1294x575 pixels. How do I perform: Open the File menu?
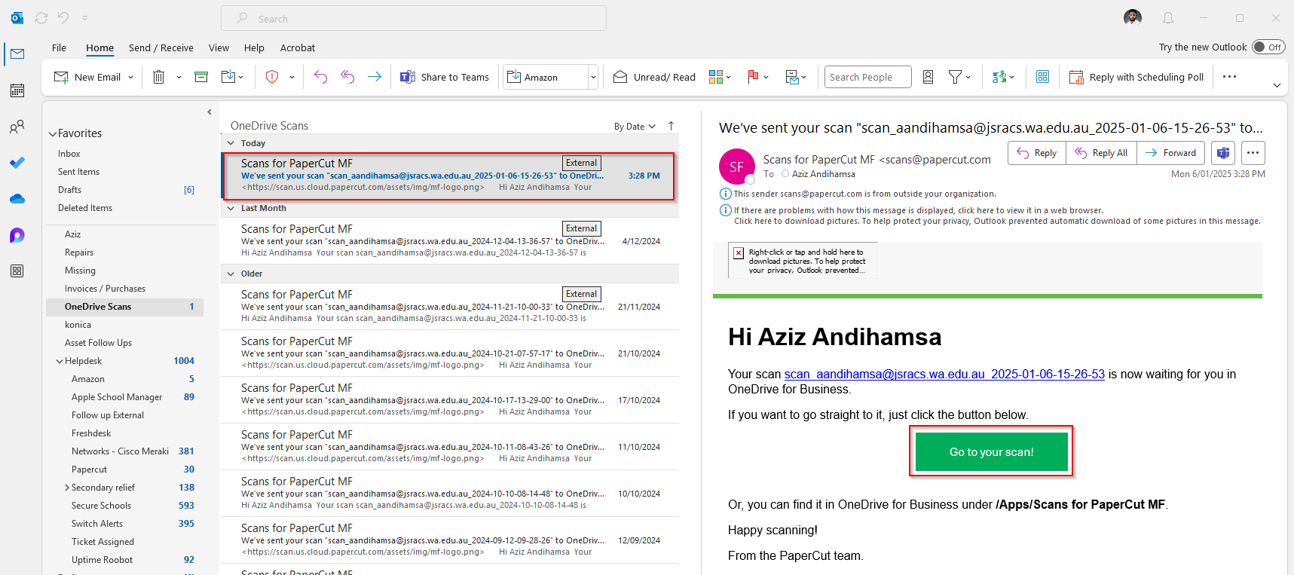click(x=59, y=47)
